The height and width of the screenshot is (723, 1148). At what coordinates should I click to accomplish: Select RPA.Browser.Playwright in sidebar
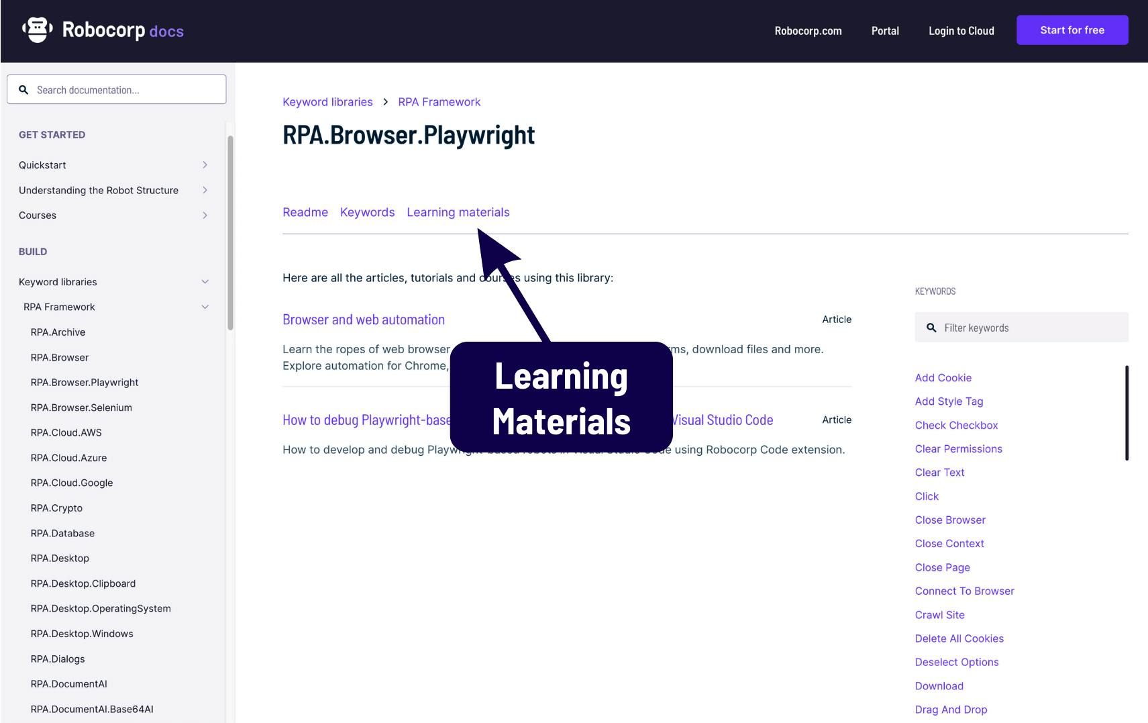pyautogui.click(x=85, y=383)
